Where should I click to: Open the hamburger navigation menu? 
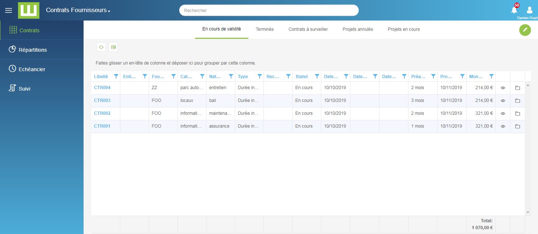(8, 10)
